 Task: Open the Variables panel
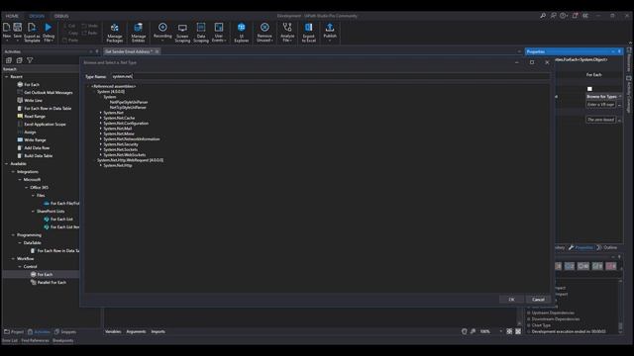click(x=113, y=332)
